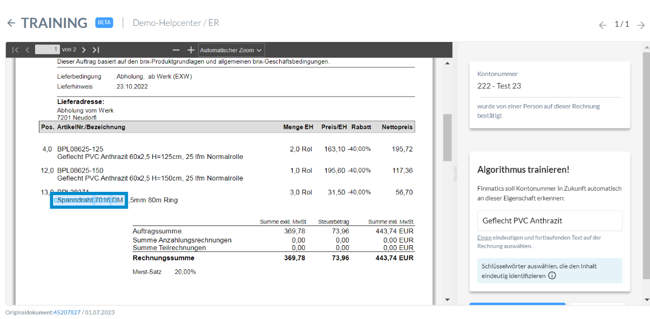Click the 'Nettopreis' column header
The height and width of the screenshot is (319, 650).
point(397,127)
